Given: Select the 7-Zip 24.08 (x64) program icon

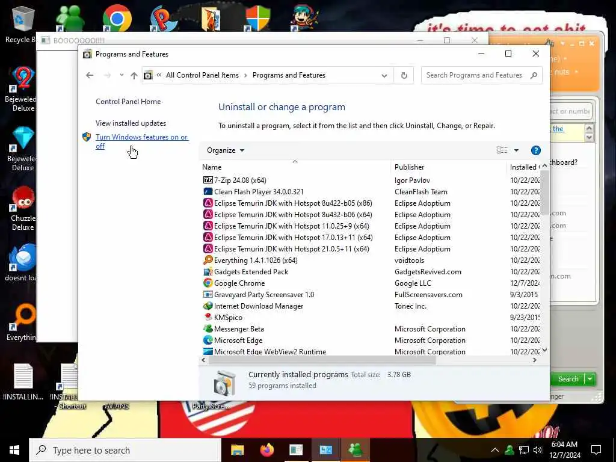Looking at the screenshot, I should click(x=208, y=180).
